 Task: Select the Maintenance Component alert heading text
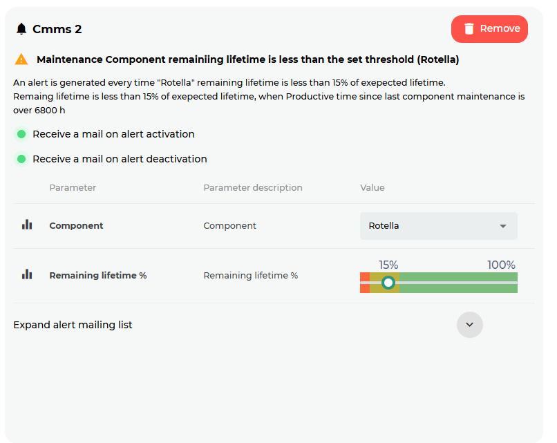pos(247,59)
